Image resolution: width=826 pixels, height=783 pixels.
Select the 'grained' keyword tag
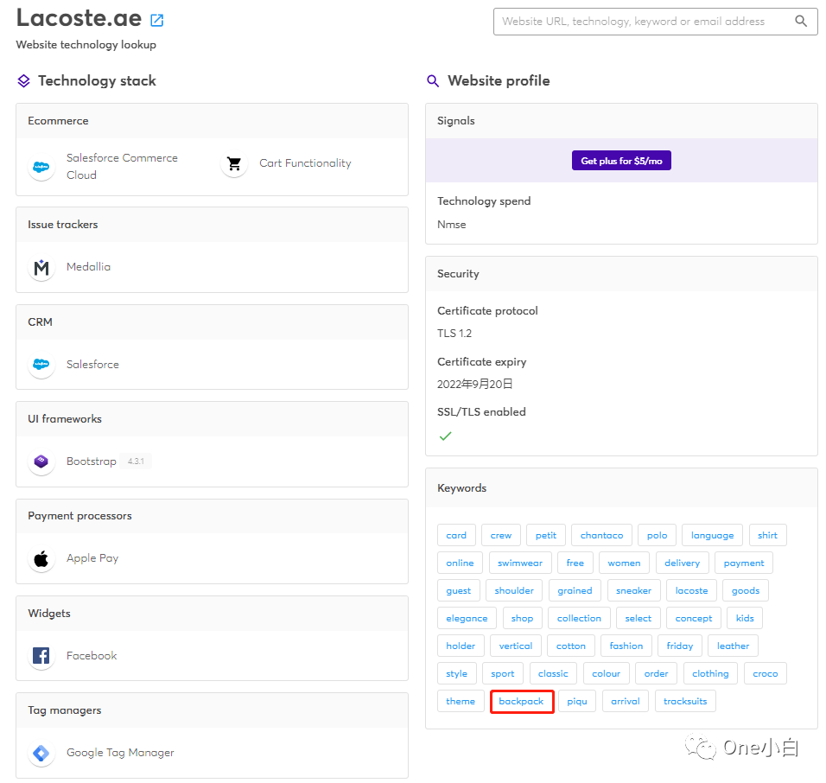click(x=575, y=590)
